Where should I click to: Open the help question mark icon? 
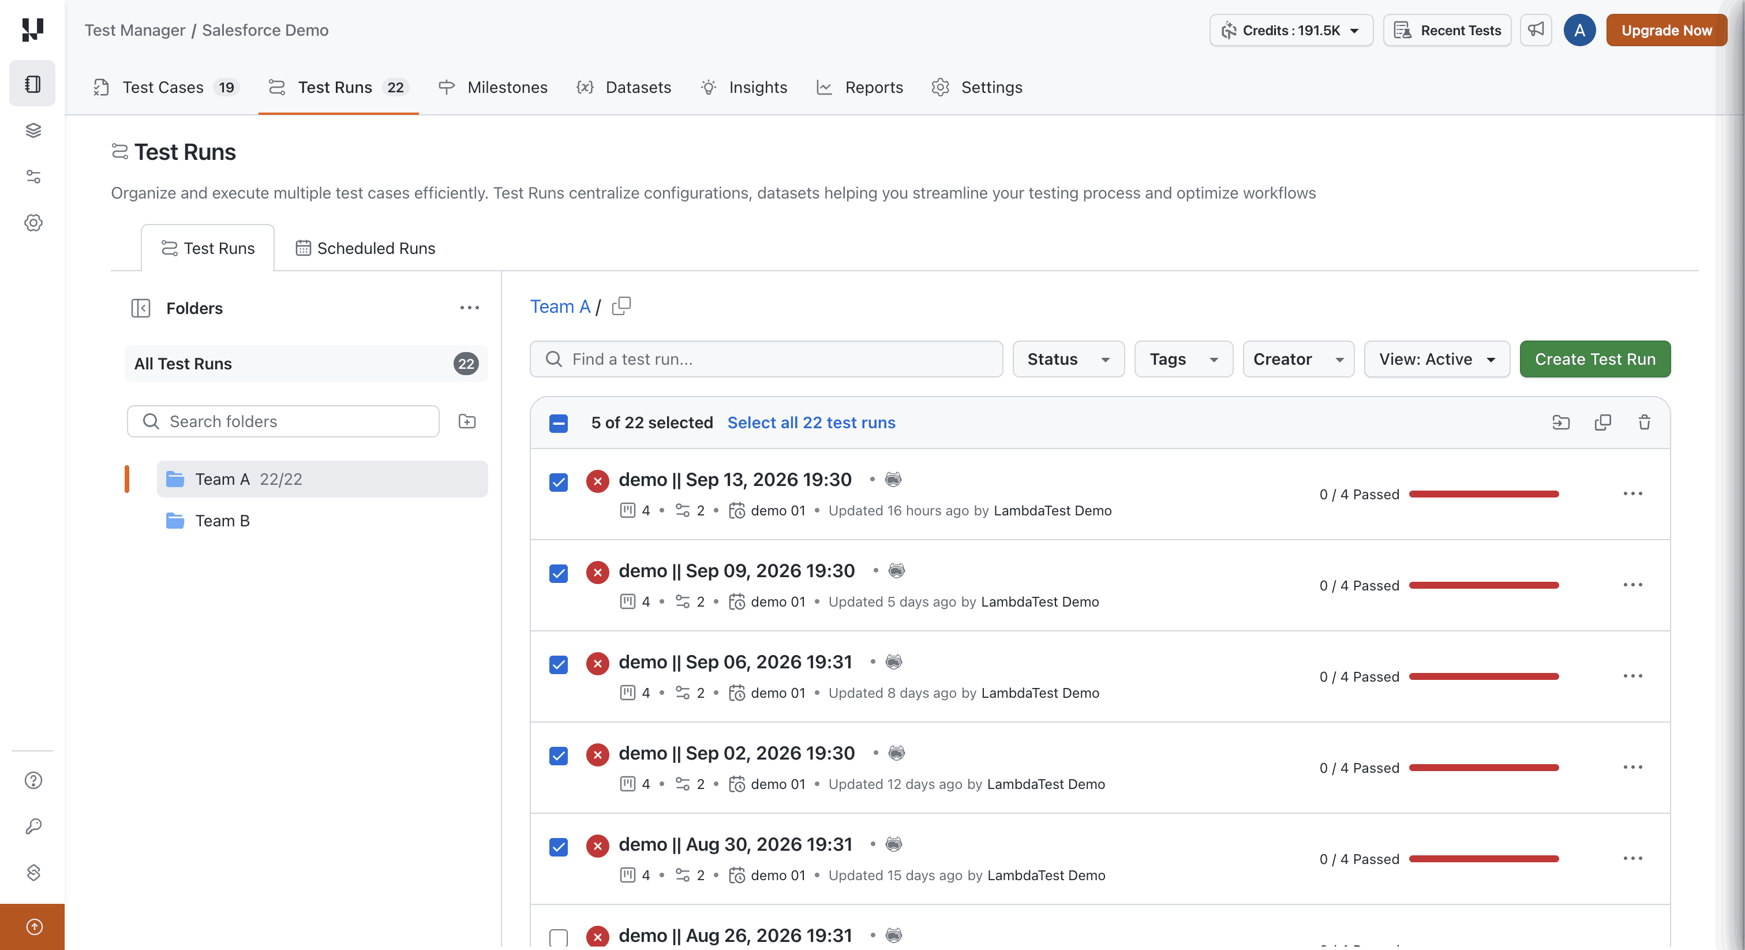pyautogui.click(x=33, y=780)
